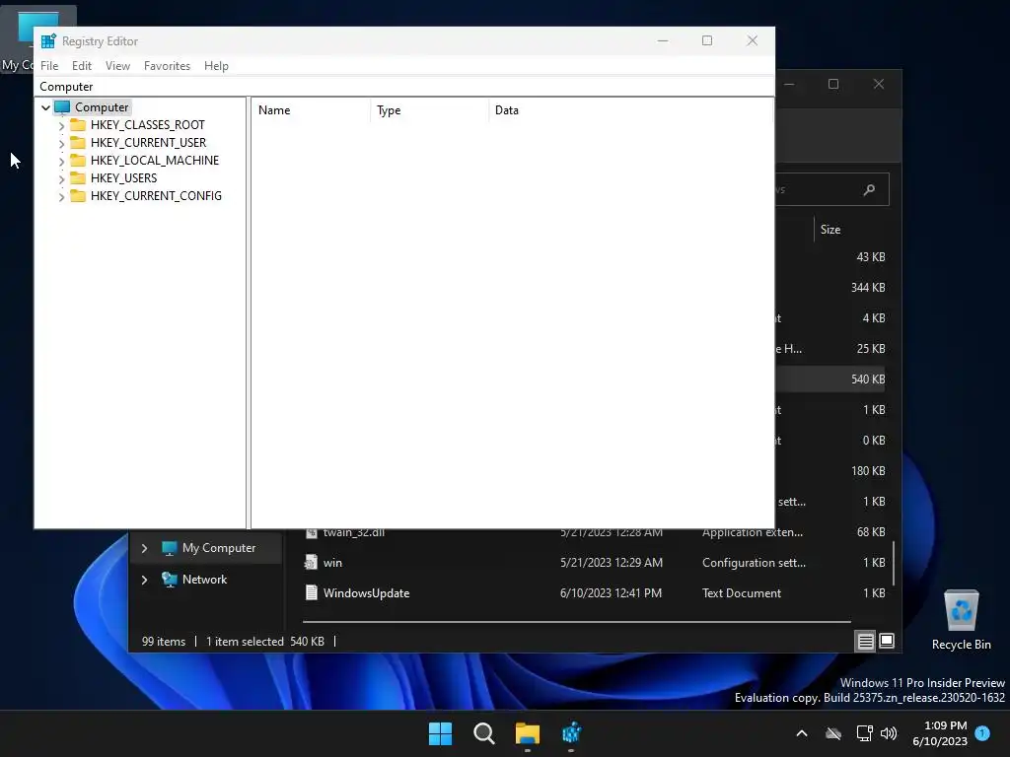Click the Type column header
Viewport: 1010px width, 757px height.
[x=429, y=110]
